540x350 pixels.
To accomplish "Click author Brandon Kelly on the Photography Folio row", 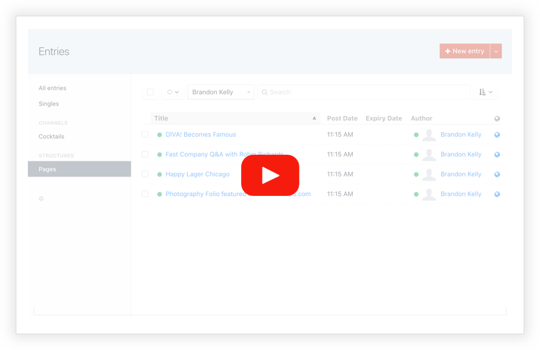I will coord(461,194).
